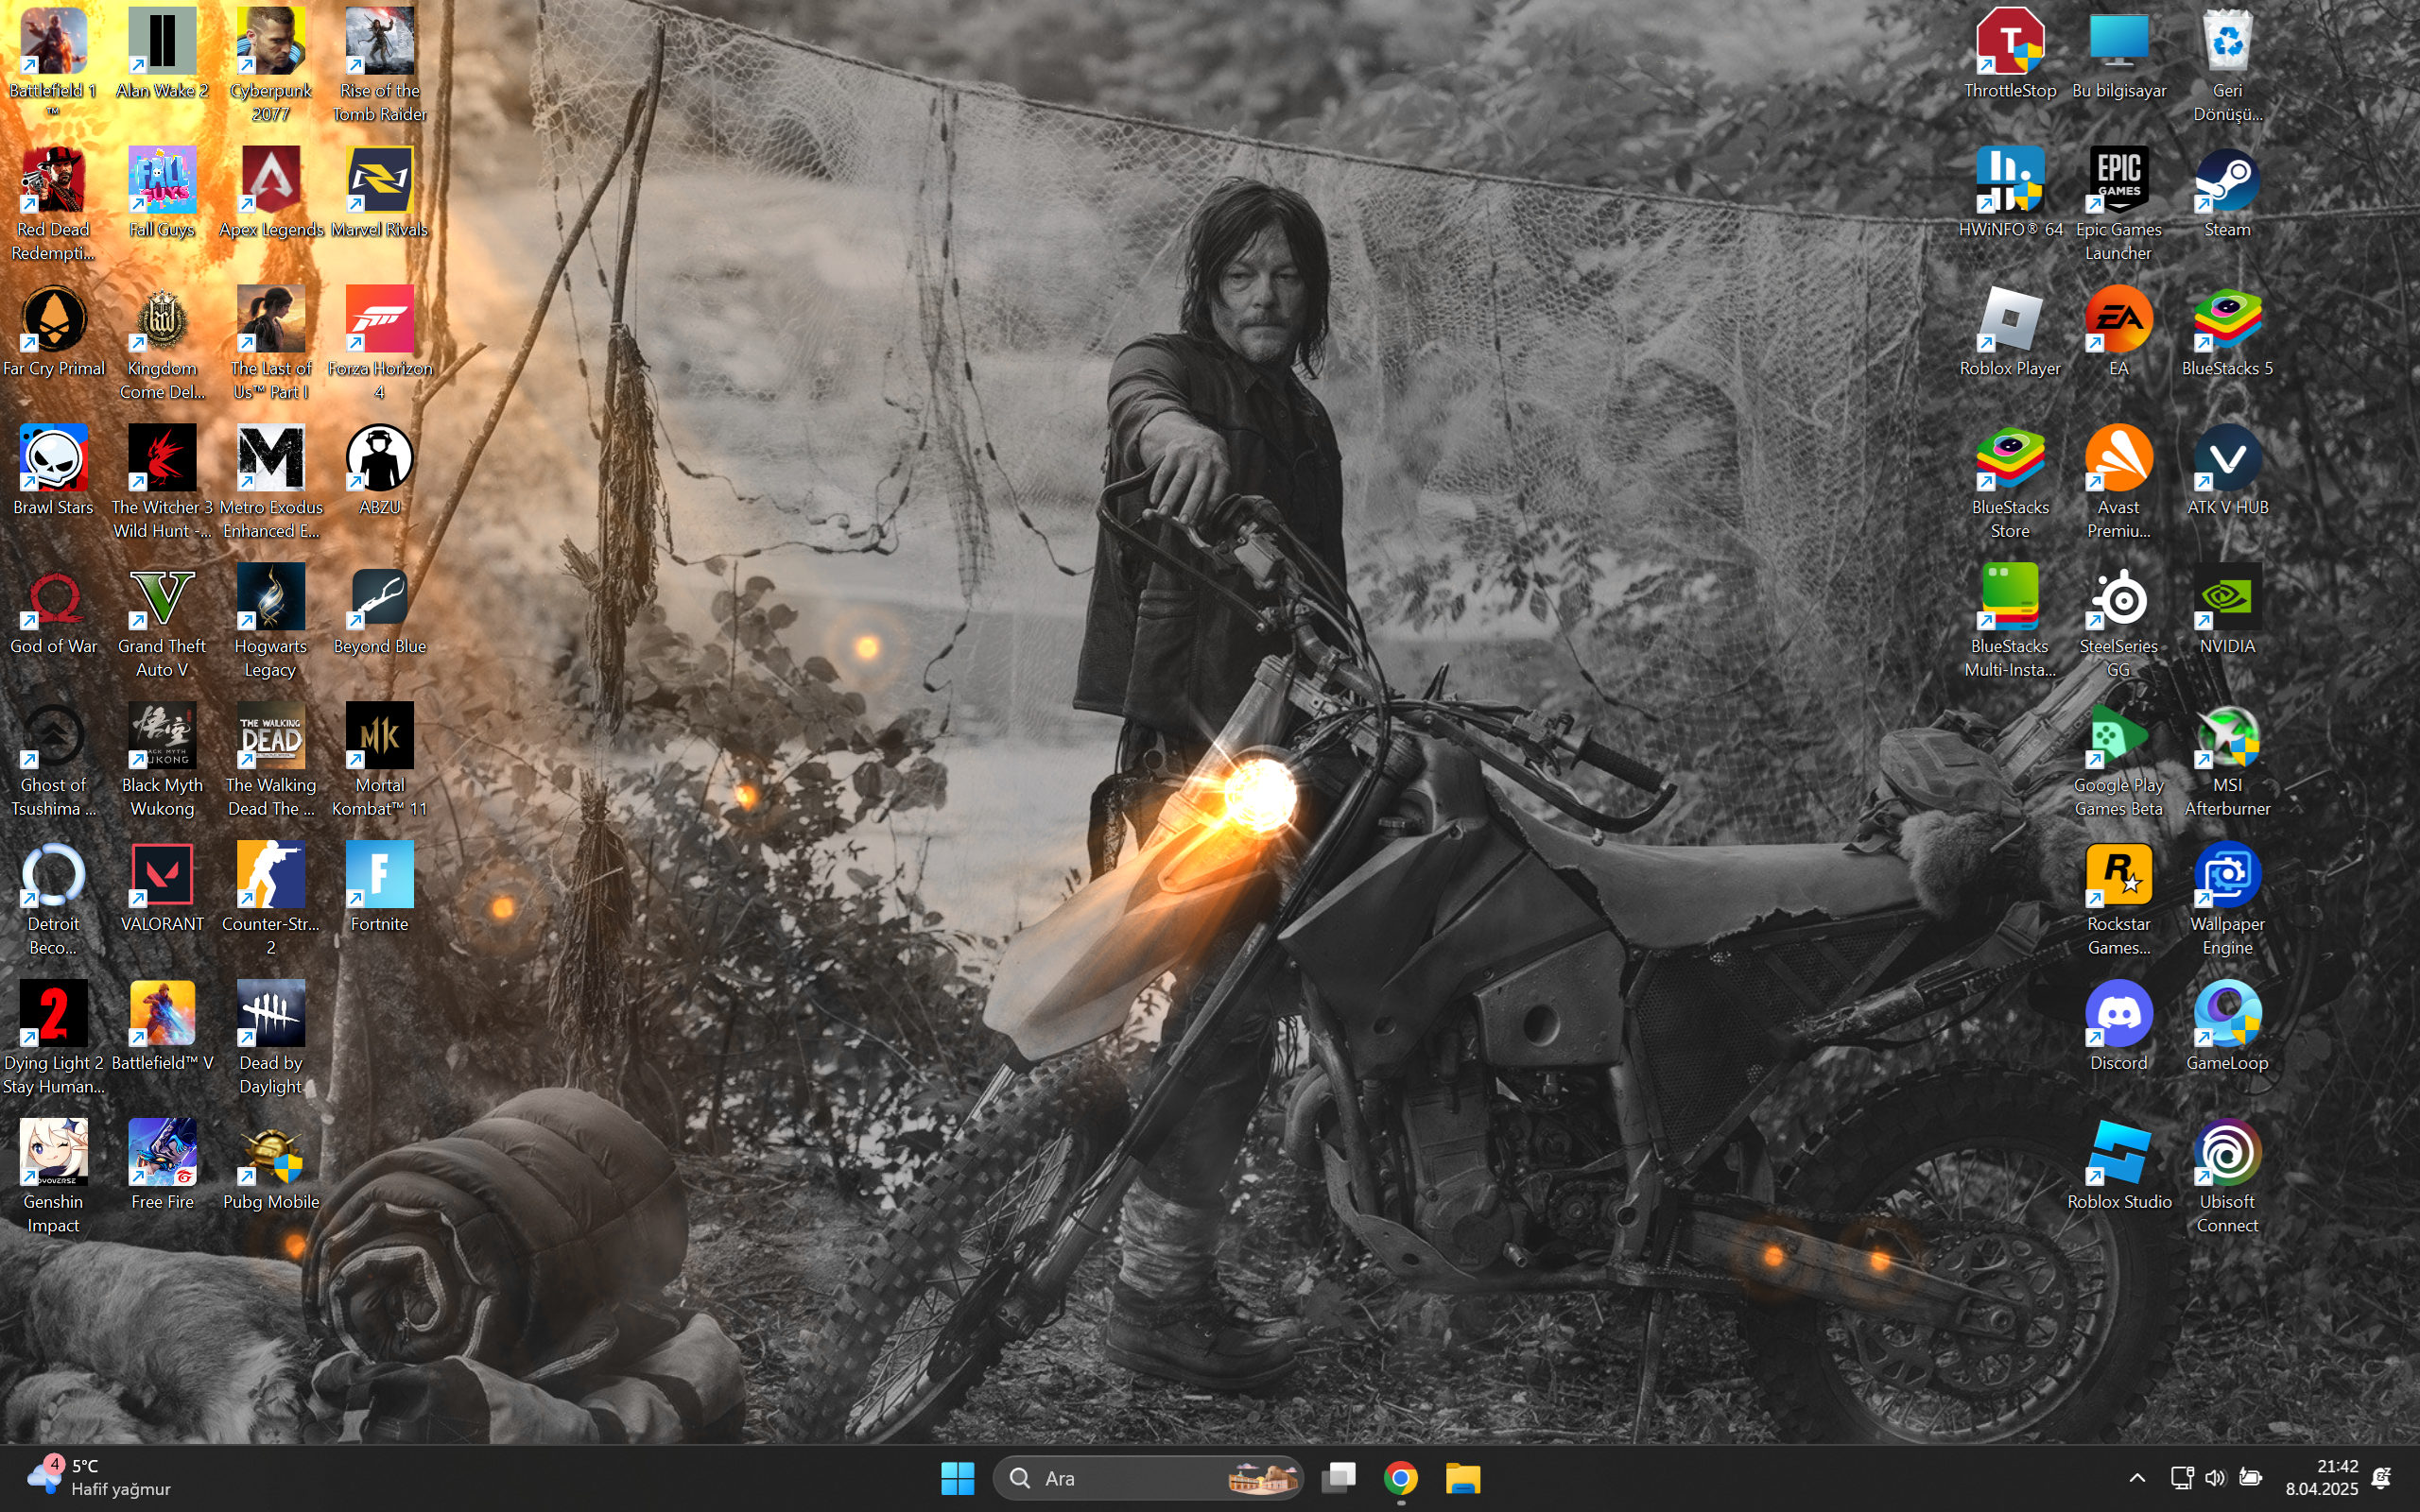Open the weather widget showing 5°C

click(100, 1477)
